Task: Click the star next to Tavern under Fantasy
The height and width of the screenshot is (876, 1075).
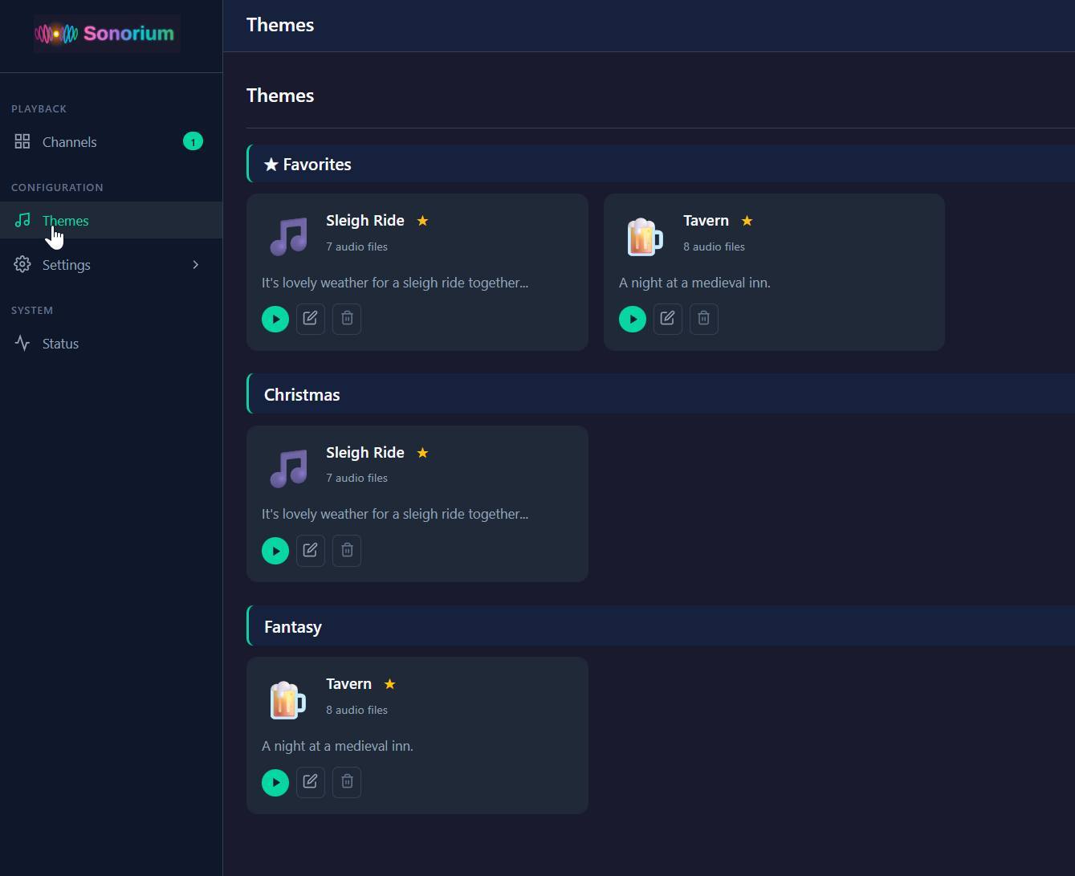Action: 389,683
